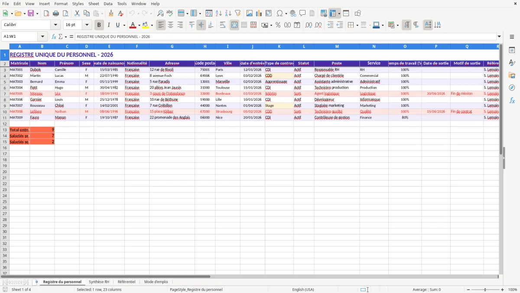Viewport: 520px width, 293px height.
Task: Click the Copy toolbar icon
Action: (86, 13)
